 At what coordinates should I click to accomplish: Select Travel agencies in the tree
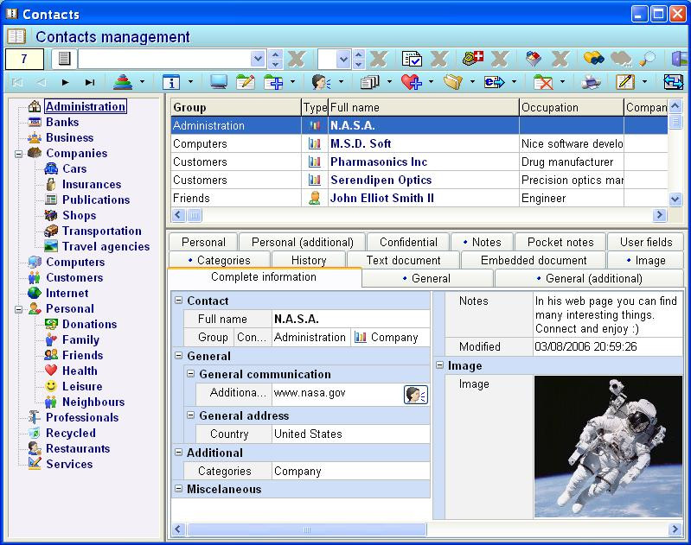pyautogui.click(x=106, y=246)
